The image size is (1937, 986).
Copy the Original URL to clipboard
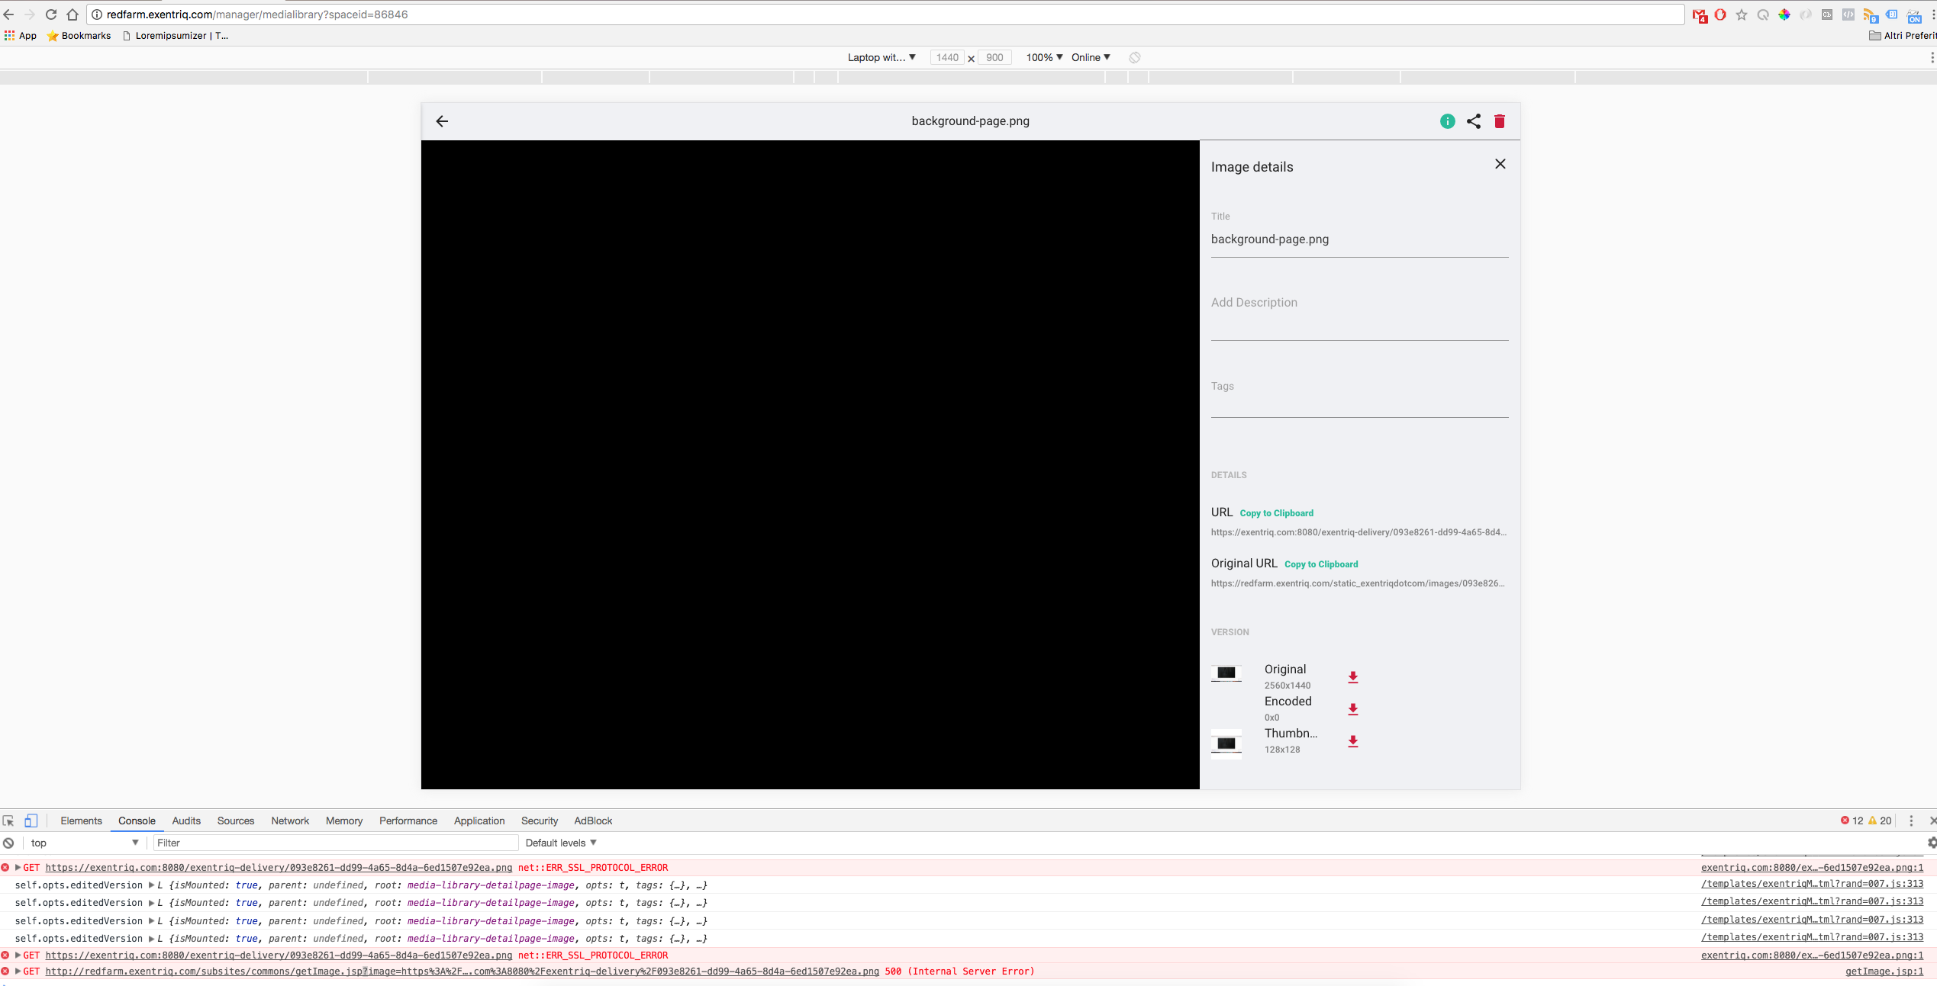point(1320,564)
